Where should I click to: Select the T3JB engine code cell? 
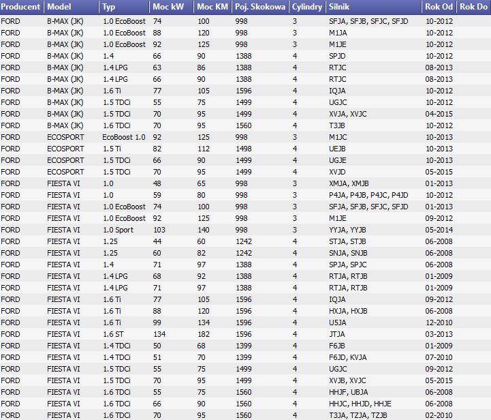click(x=337, y=125)
